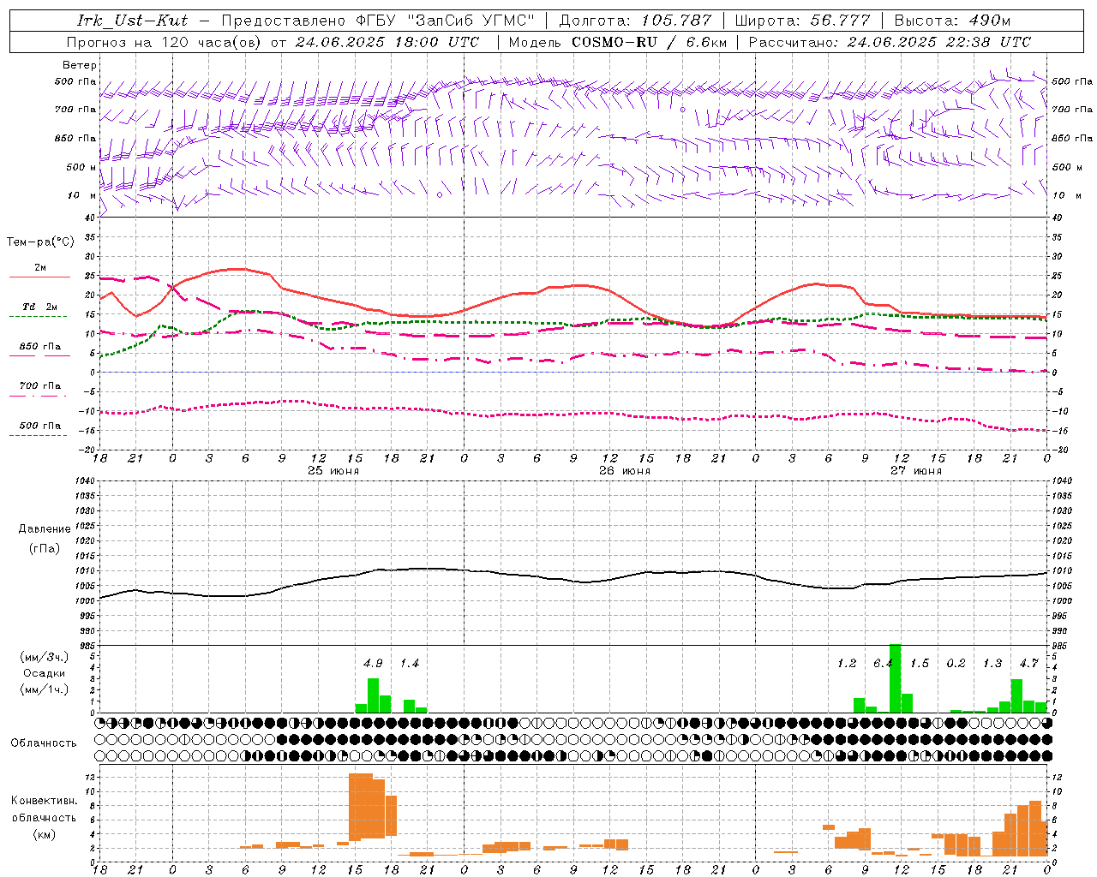Click the Давление pressure panel label
This screenshot has height=877, width=1097.
[43, 529]
